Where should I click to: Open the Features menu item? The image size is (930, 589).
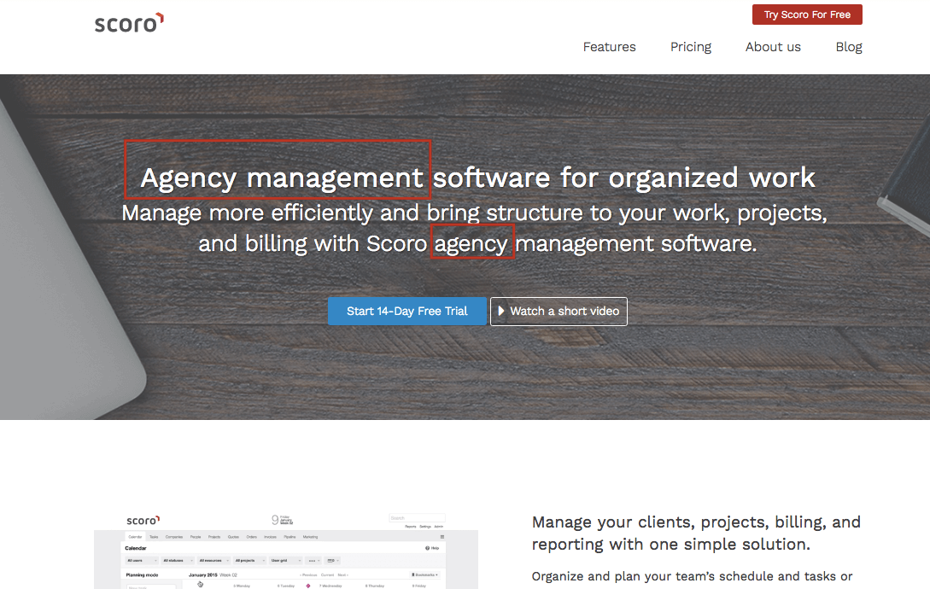click(609, 47)
